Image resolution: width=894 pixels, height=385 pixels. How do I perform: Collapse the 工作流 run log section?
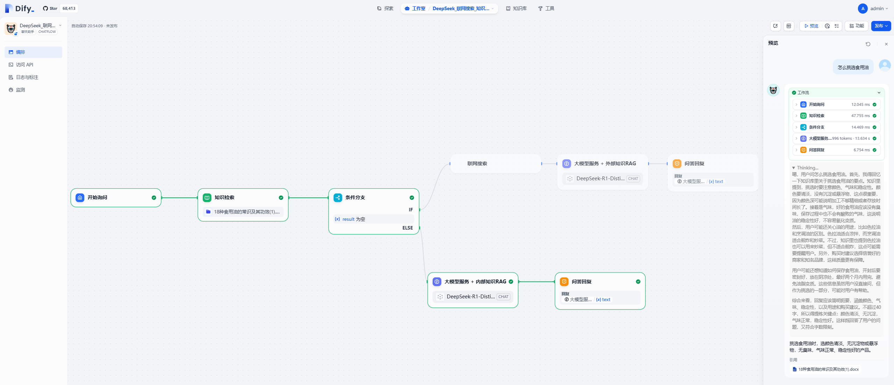(879, 93)
